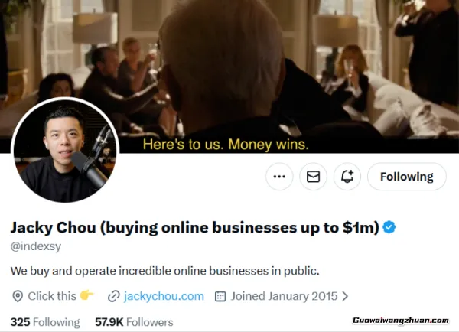Click the blue verified badge
The width and height of the screenshot is (459, 332).
(389, 227)
